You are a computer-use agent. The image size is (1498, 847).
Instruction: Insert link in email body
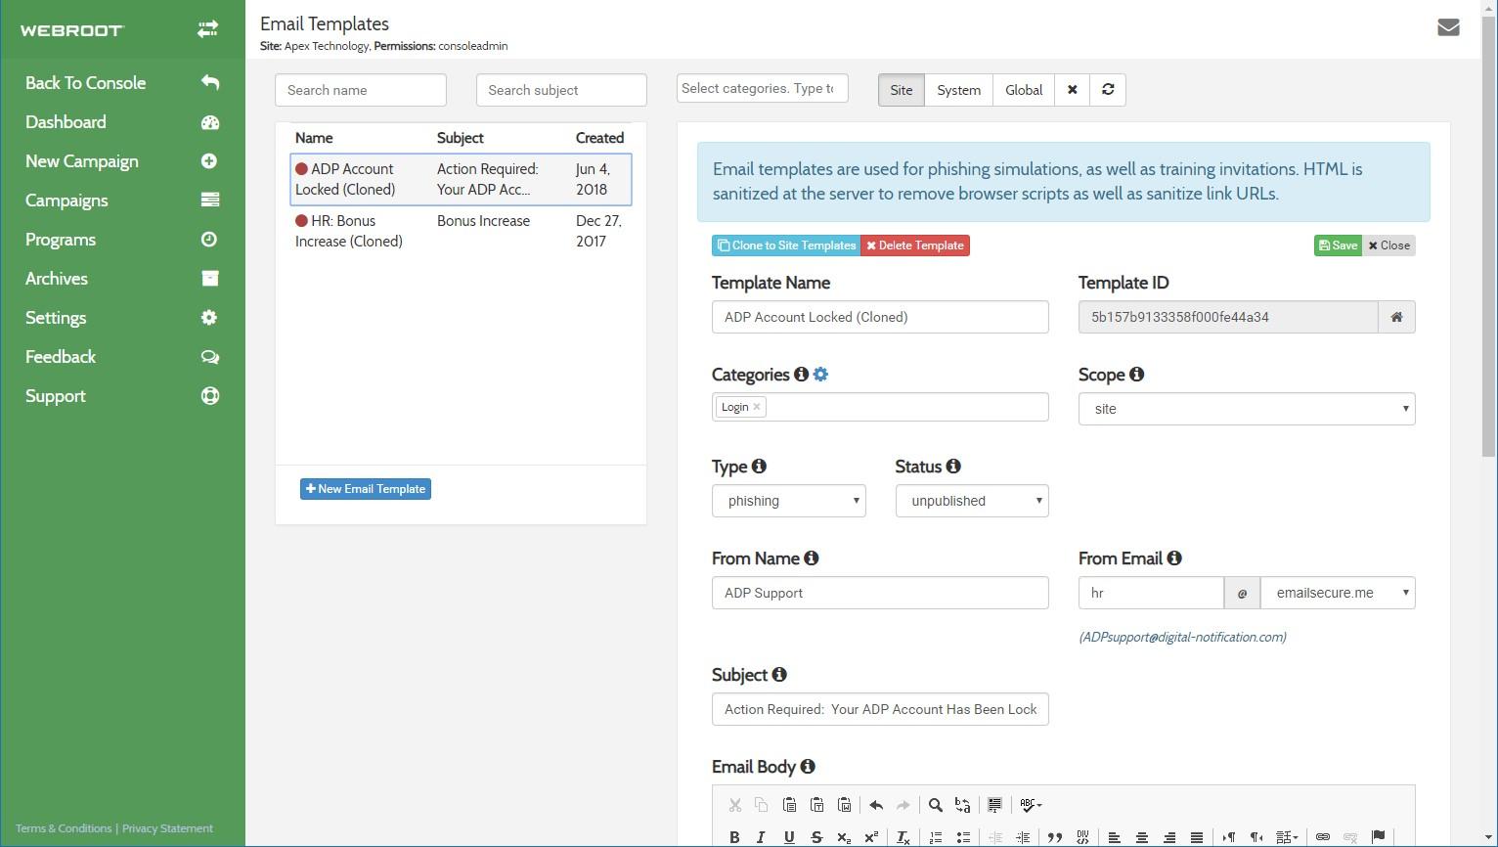(x=1323, y=837)
